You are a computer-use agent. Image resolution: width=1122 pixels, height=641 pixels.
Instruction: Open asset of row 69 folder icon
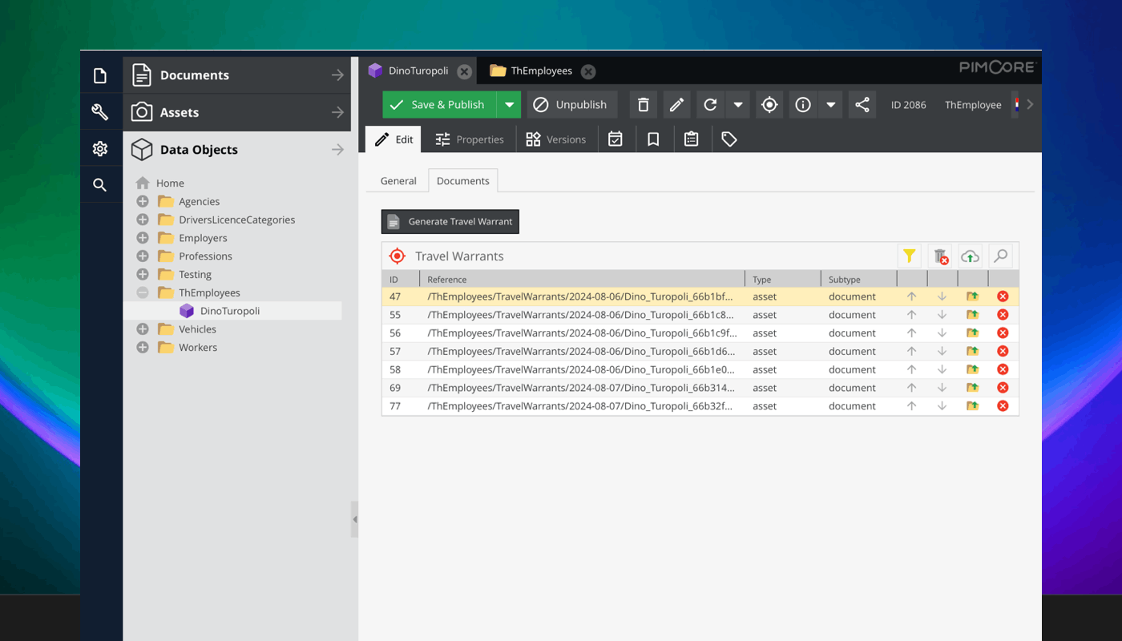[972, 388]
